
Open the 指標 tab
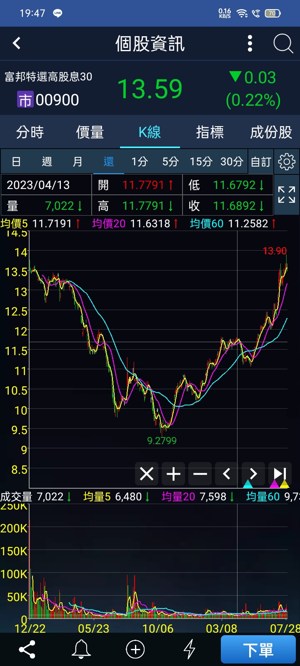(210, 132)
